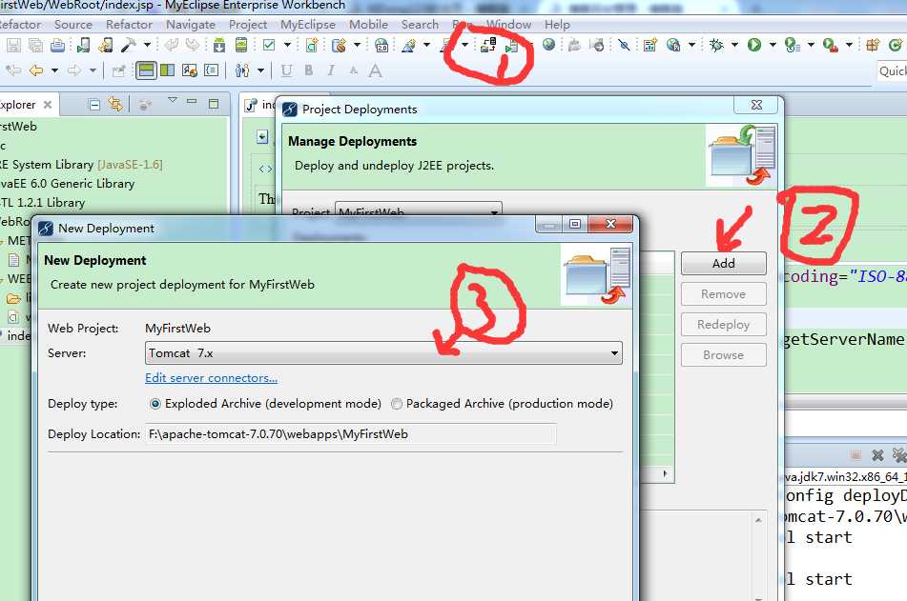
Task: Click the Android virtual device manager icon
Action: (x=241, y=45)
